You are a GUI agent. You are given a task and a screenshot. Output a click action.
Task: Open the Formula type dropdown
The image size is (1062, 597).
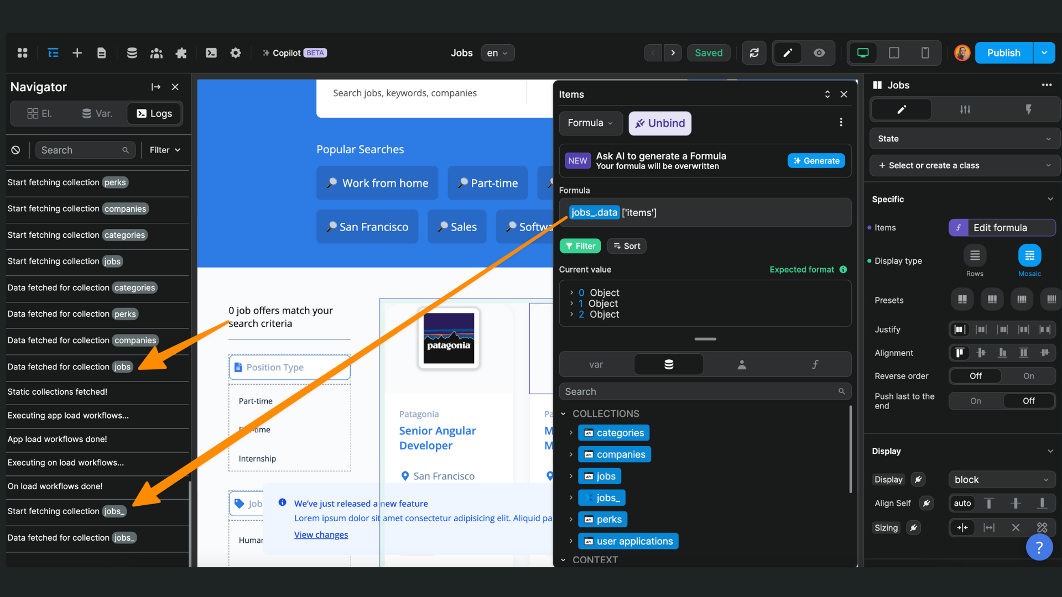tap(590, 123)
